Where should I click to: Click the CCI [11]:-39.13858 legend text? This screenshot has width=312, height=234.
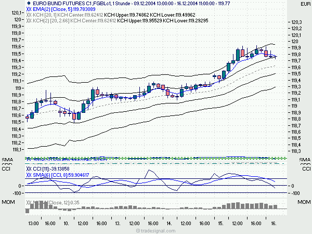tap(51, 169)
